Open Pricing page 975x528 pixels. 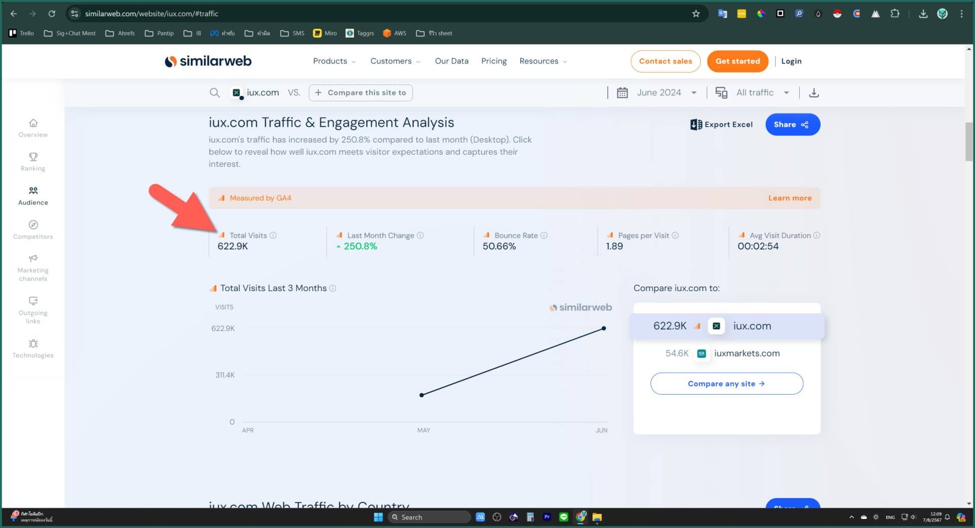[494, 61]
